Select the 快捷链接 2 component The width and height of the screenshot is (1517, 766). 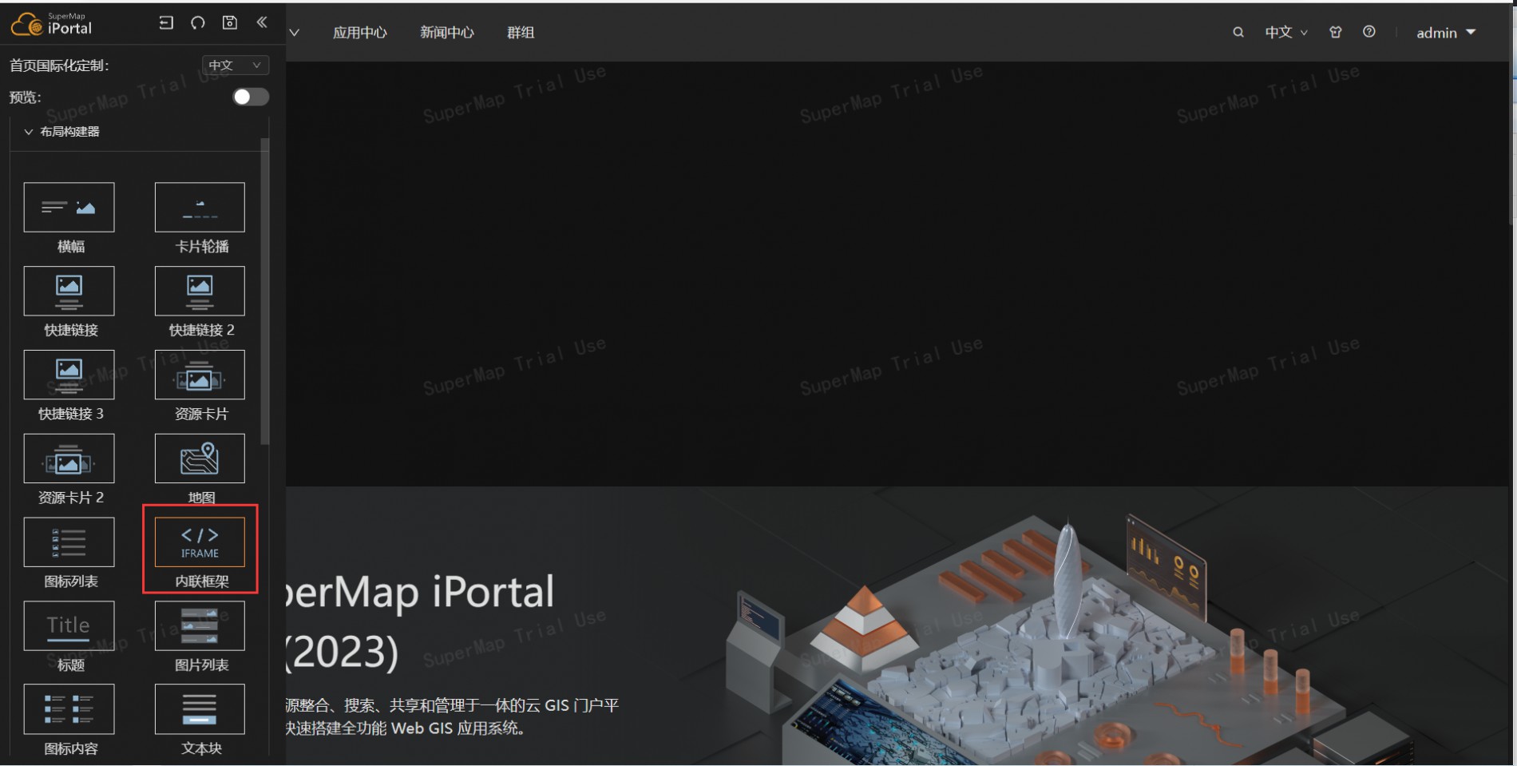click(200, 302)
